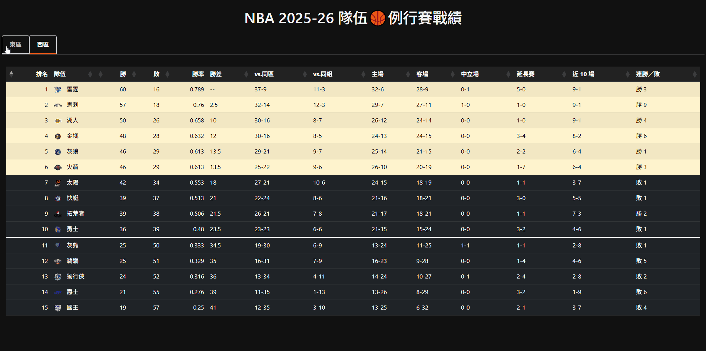This screenshot has height=351, width=706.
Task: Click team name 火箭
Action: 72,167
